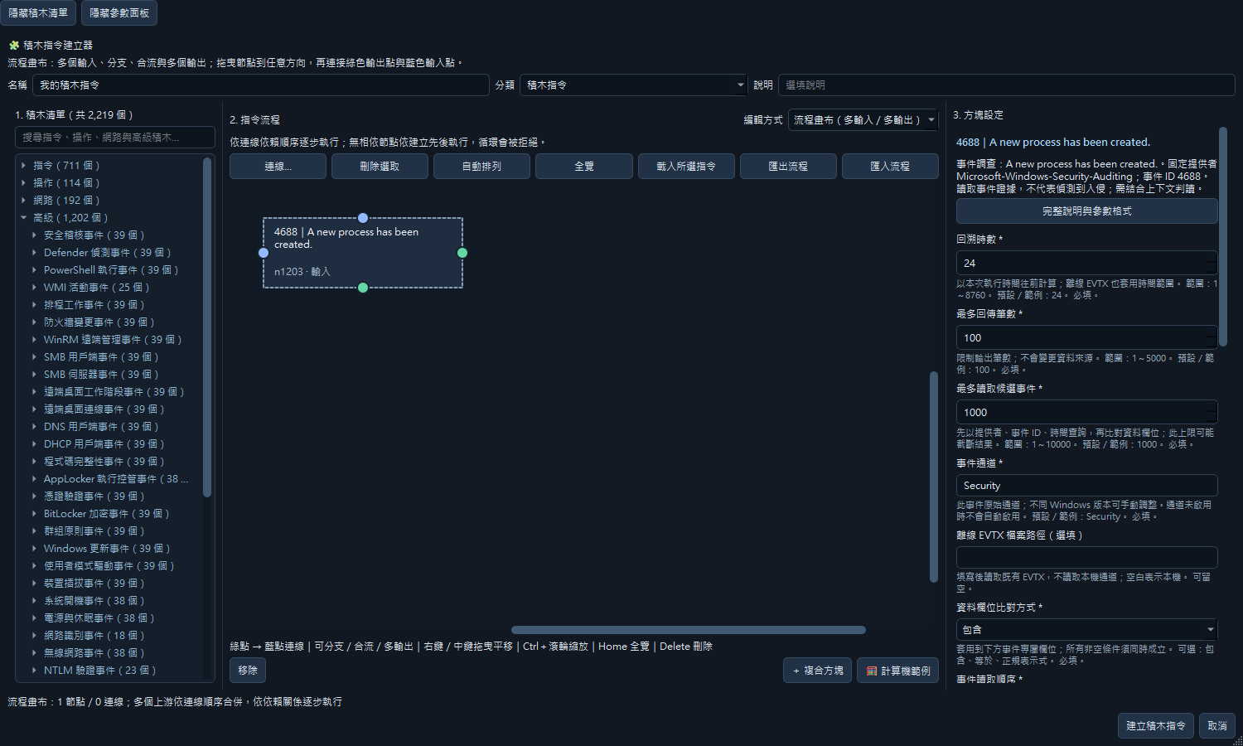Click the 自動排列 toolbar button

481,167
